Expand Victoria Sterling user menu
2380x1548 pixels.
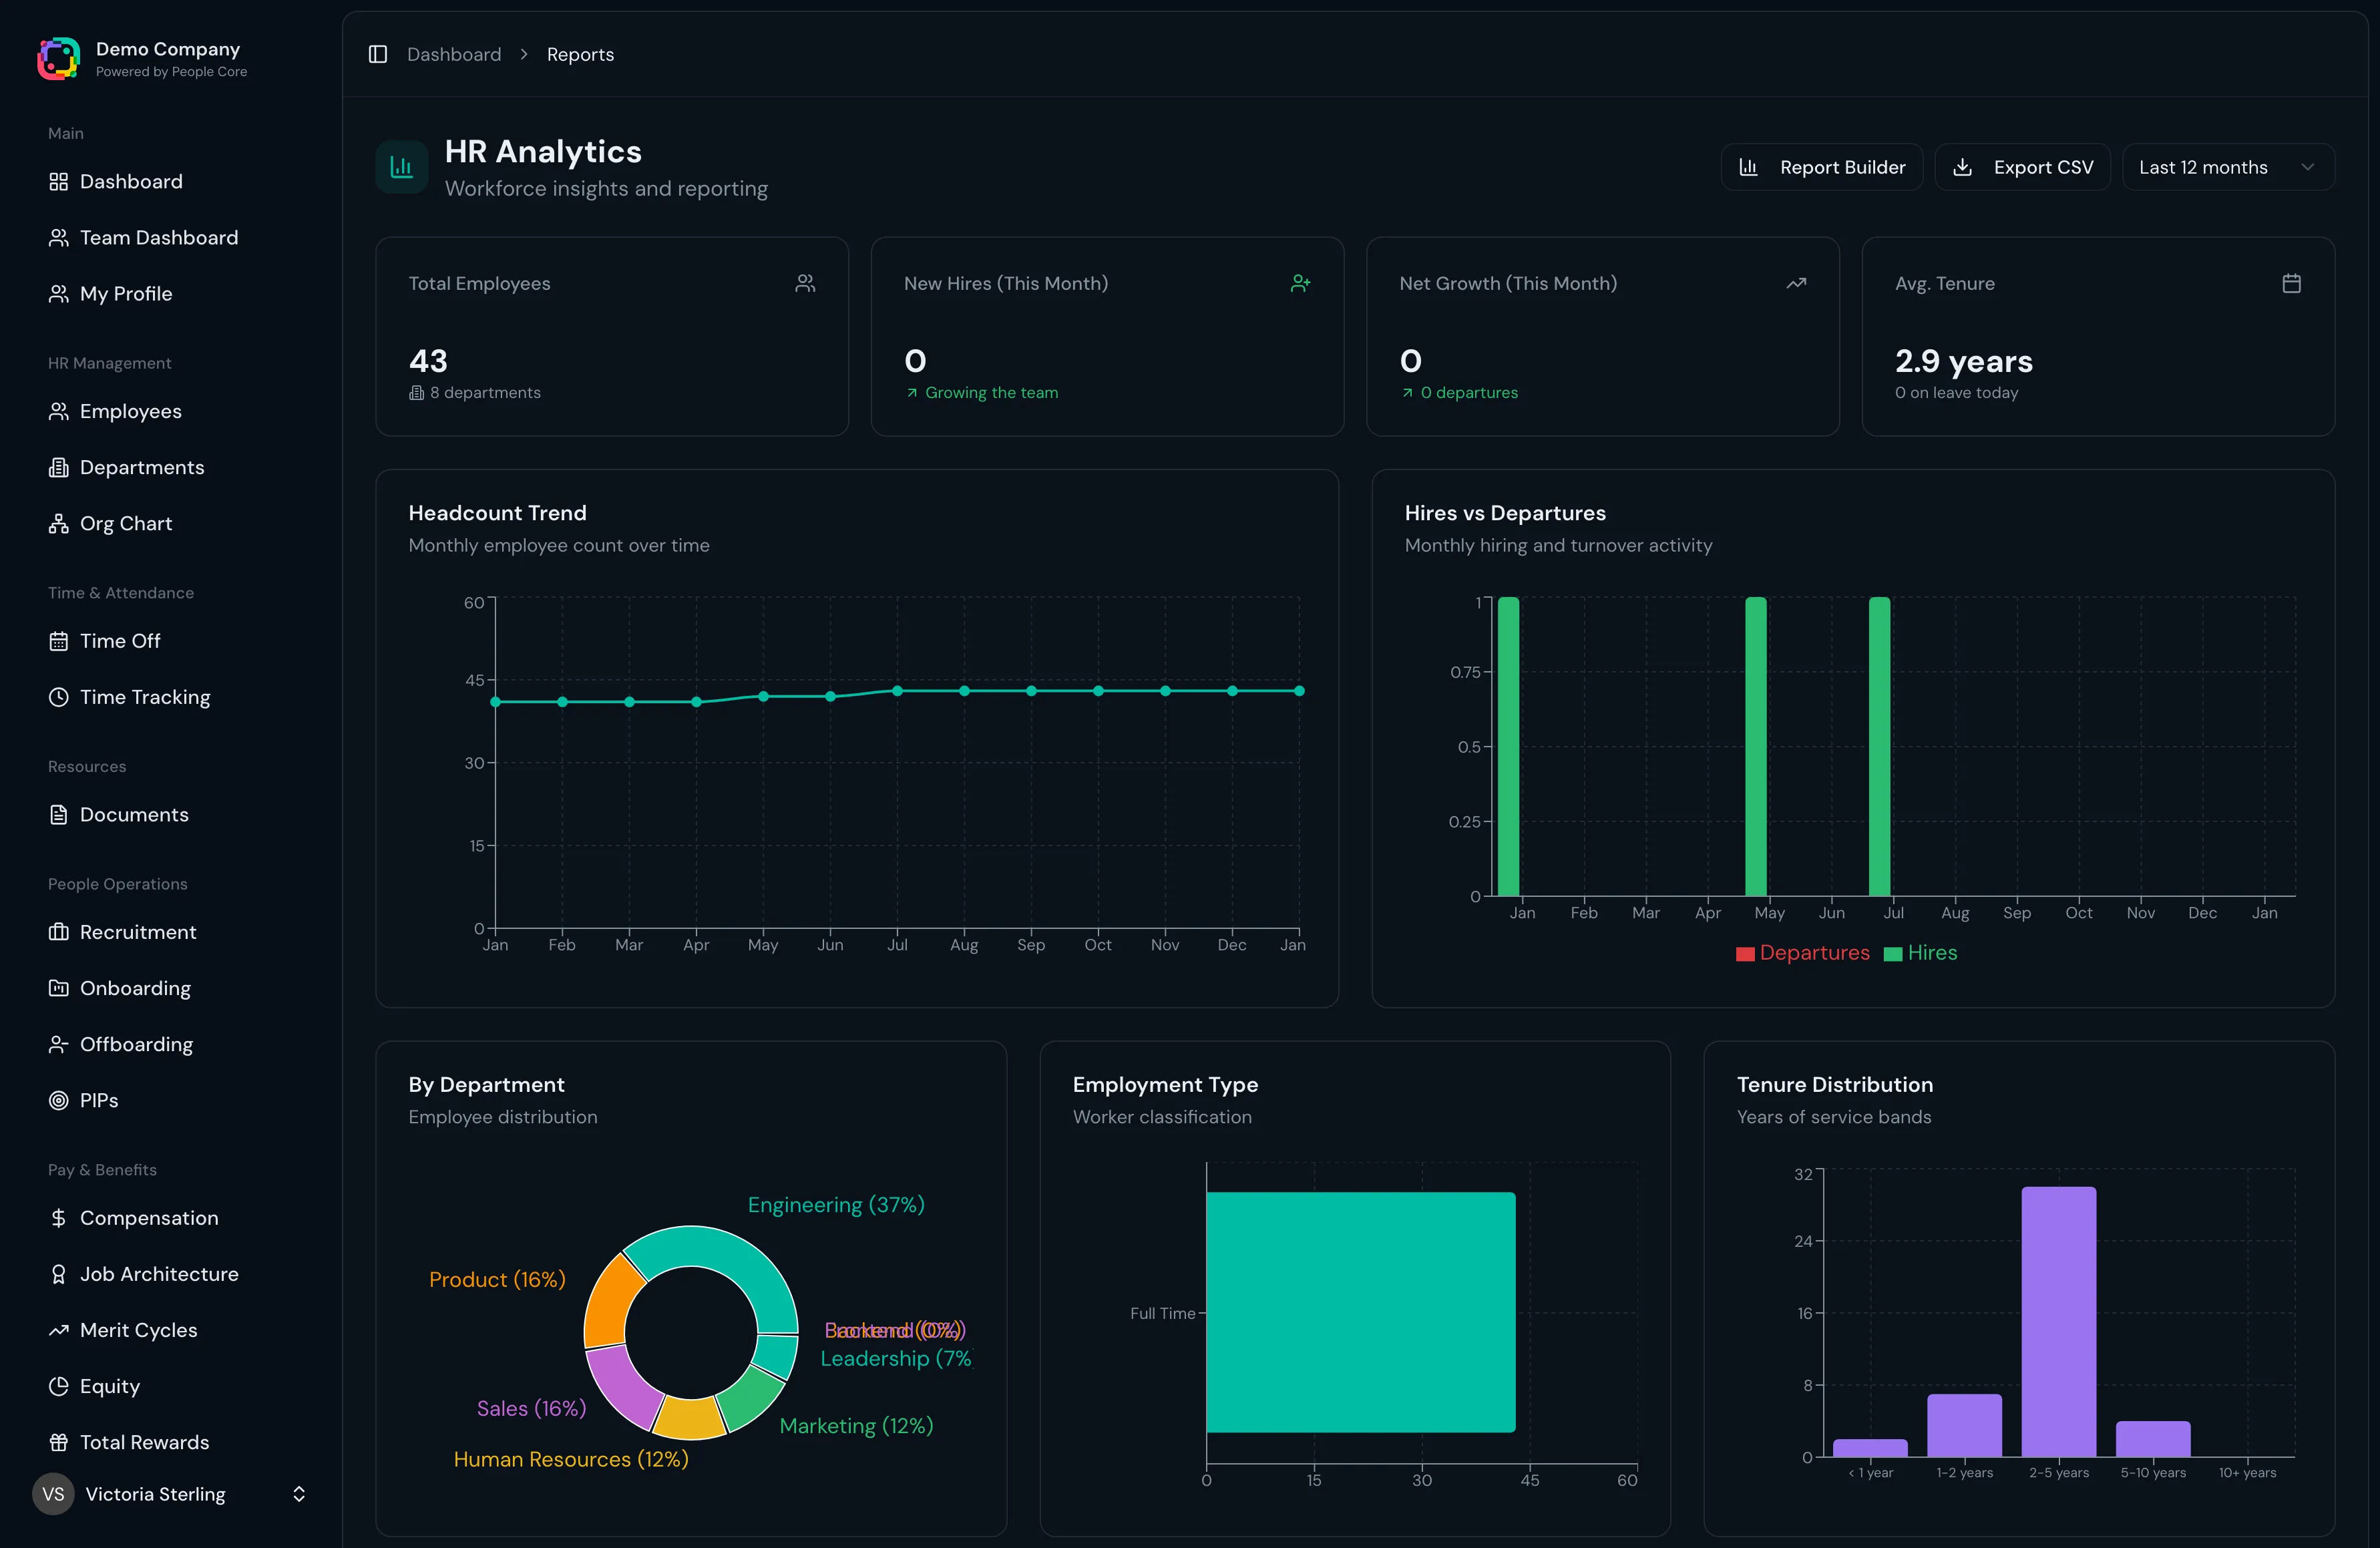point(298,1493)
